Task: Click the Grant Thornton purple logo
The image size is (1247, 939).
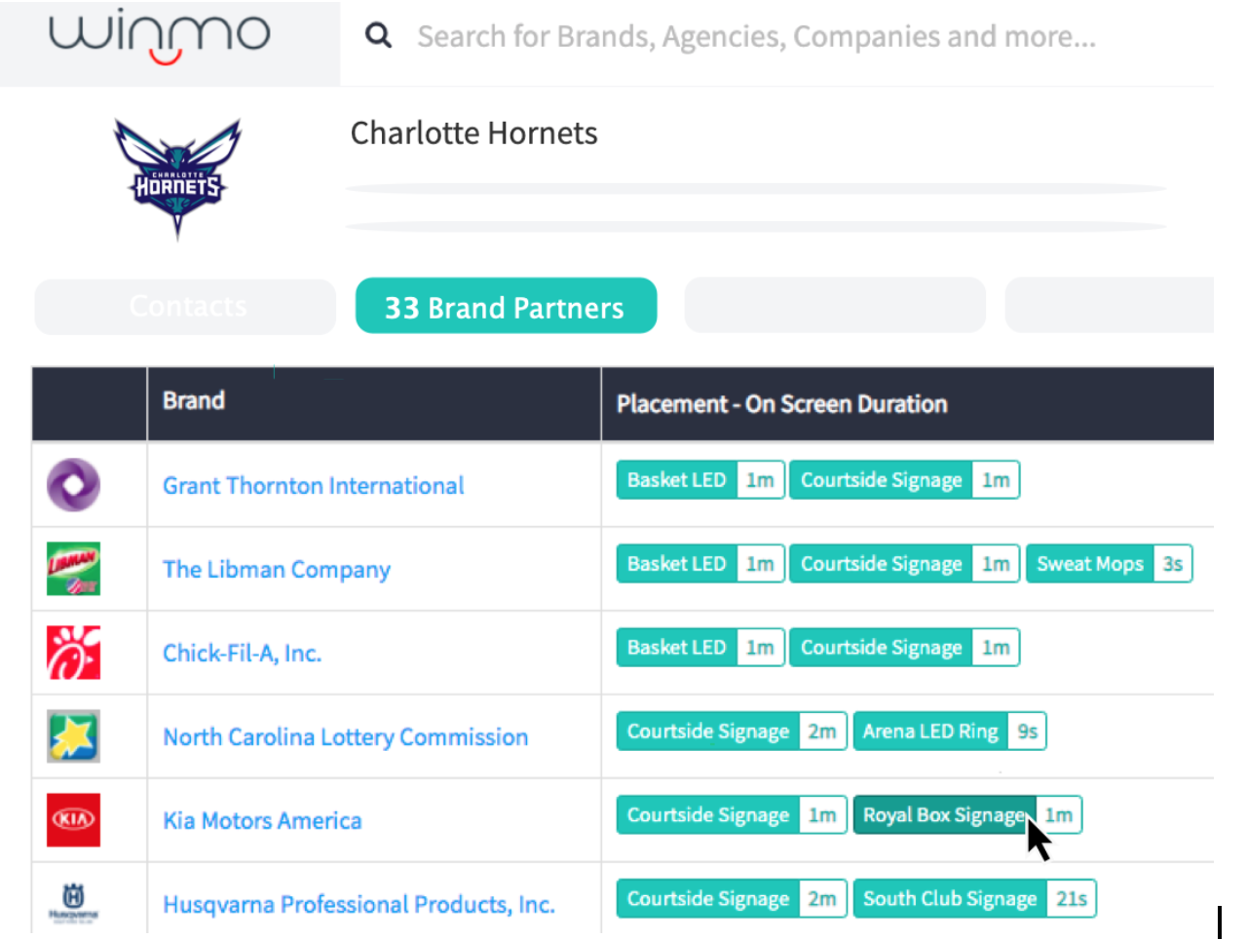Action: (x=74, y=485)
